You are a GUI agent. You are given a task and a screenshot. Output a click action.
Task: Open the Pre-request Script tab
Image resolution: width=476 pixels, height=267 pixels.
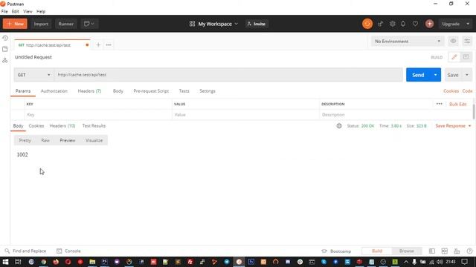point(151,90)
